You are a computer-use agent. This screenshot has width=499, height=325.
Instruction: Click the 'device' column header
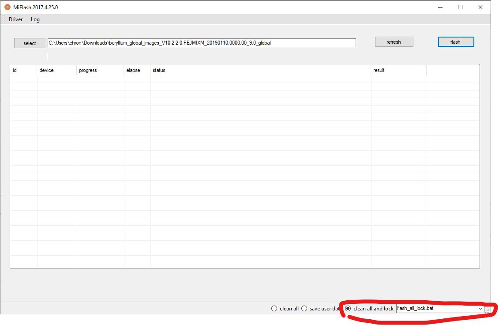56,70
